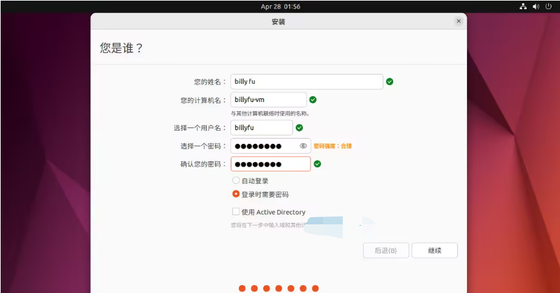This screenshot has width=560, height=293.
Task: Click the computer name field billyfu-vm
Action: [268, 99]
